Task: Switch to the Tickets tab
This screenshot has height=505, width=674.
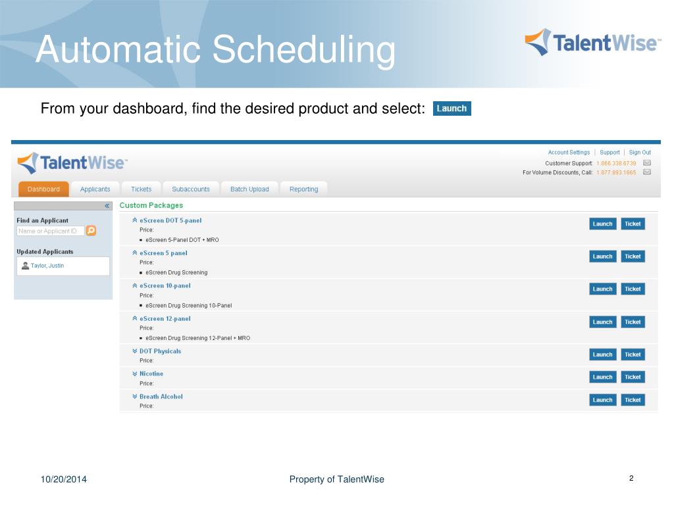Action: pos(141,189)
